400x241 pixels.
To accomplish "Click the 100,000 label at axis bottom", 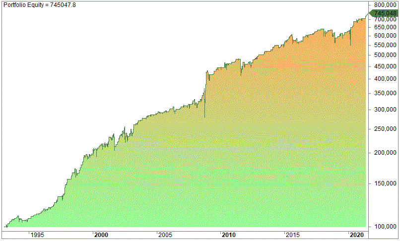I will pyautogui.click(x=385, y=227).
